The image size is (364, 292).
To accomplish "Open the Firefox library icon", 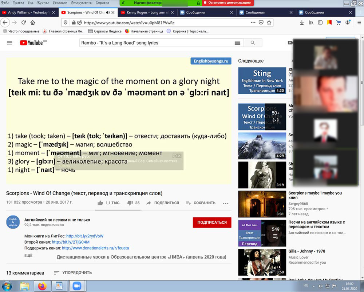I will [311, 23].
